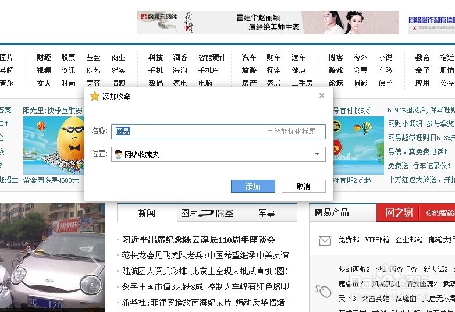Open the 纪实 navigation link
The width and height of the screenshot is (455, 312).
[118, 70]
